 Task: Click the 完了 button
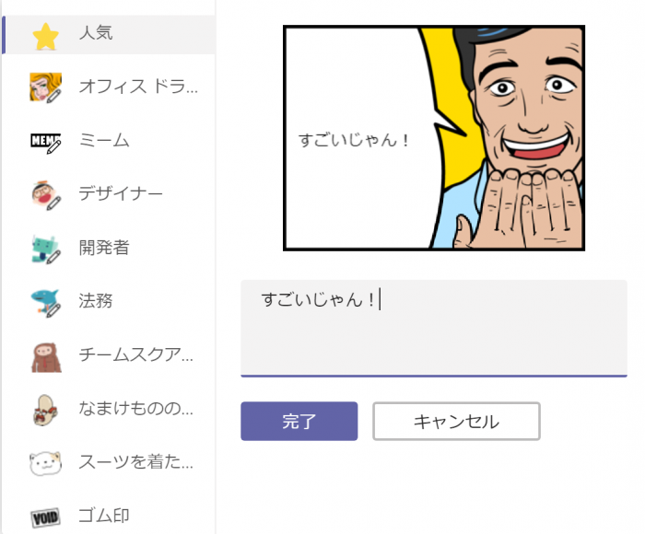tap(299, 421)
